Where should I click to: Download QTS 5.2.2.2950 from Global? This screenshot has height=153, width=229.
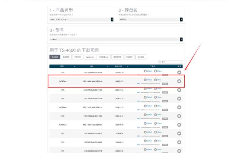coord(148,97)
